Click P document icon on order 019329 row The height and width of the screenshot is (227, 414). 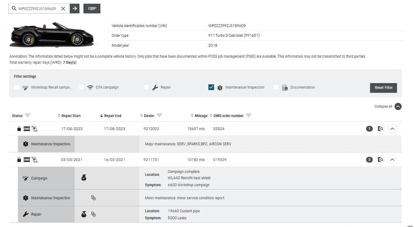35,160
